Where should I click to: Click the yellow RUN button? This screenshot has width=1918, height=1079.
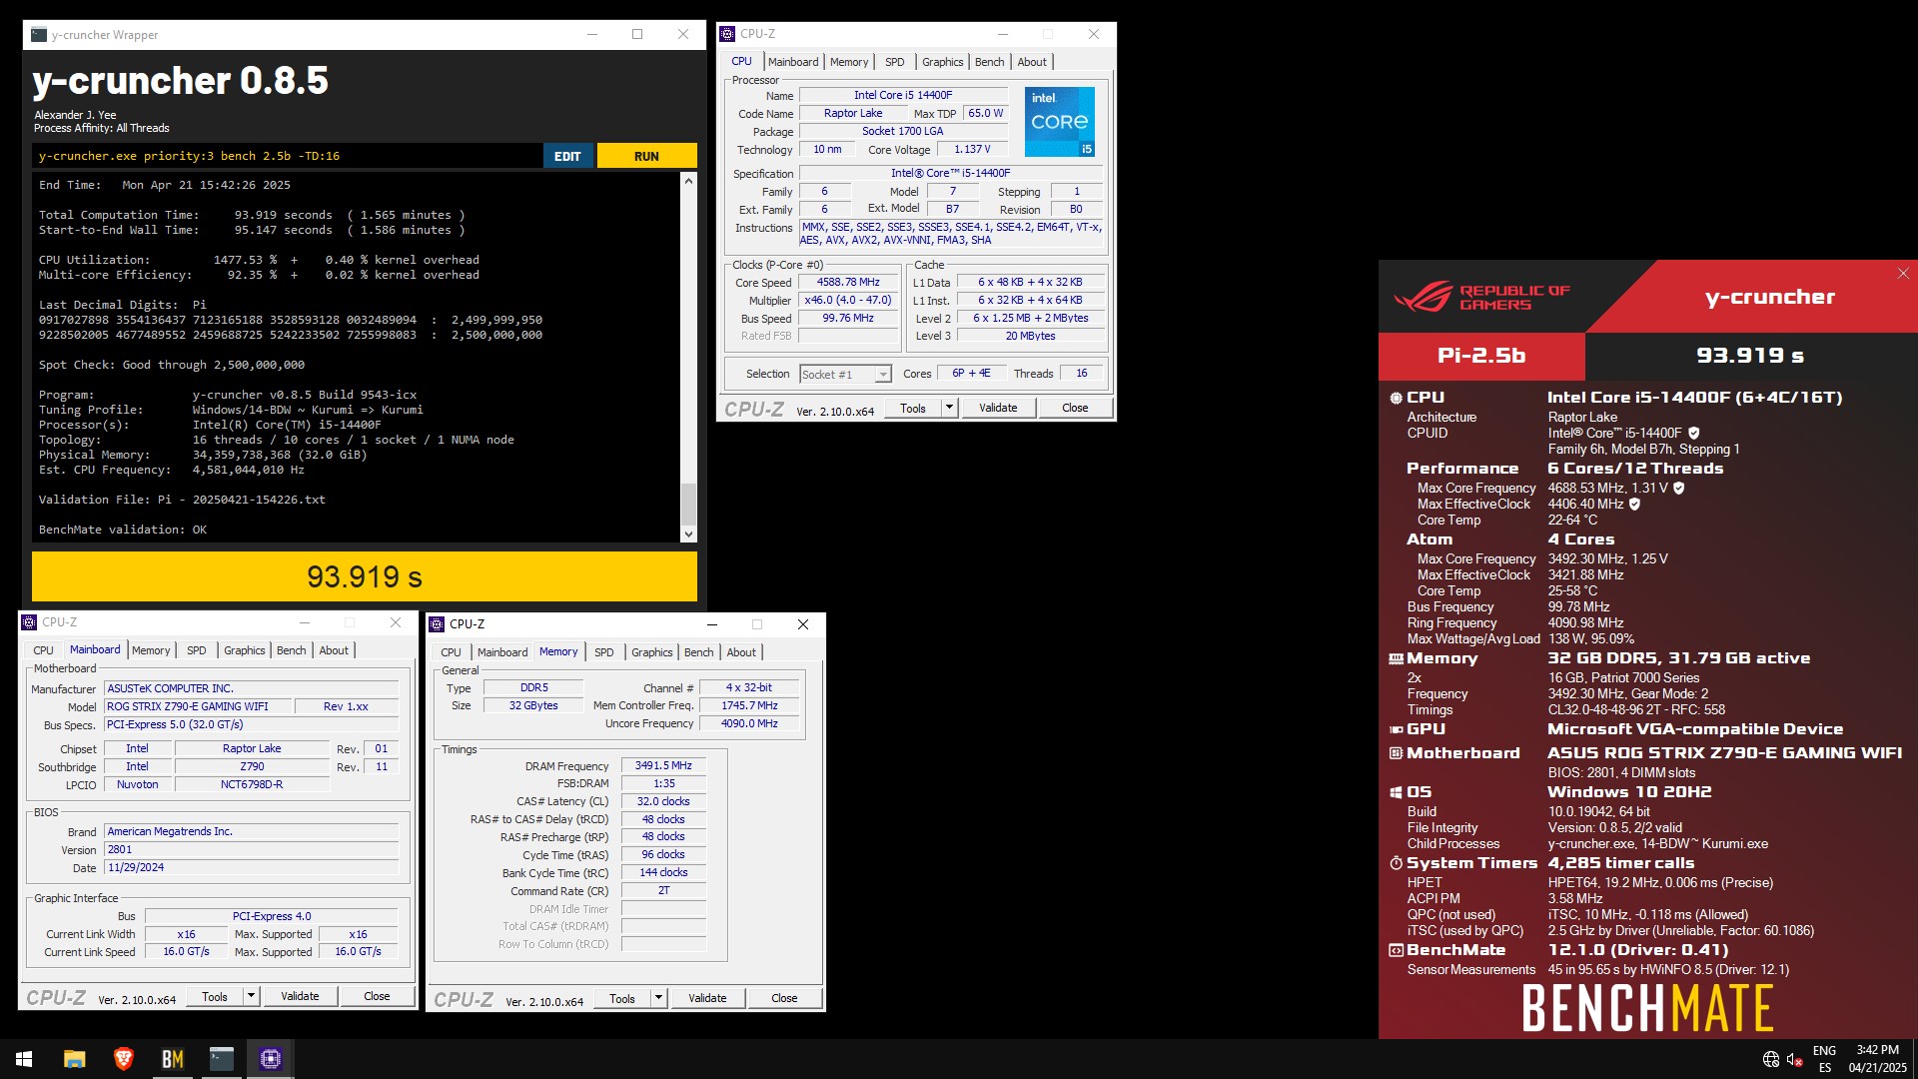click(646, 156)
